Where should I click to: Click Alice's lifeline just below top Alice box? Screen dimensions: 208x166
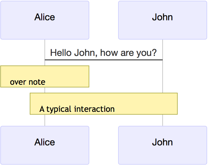pos(45,44)
